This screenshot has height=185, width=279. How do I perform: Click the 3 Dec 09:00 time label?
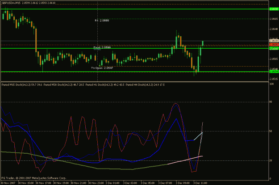point(183,183)
